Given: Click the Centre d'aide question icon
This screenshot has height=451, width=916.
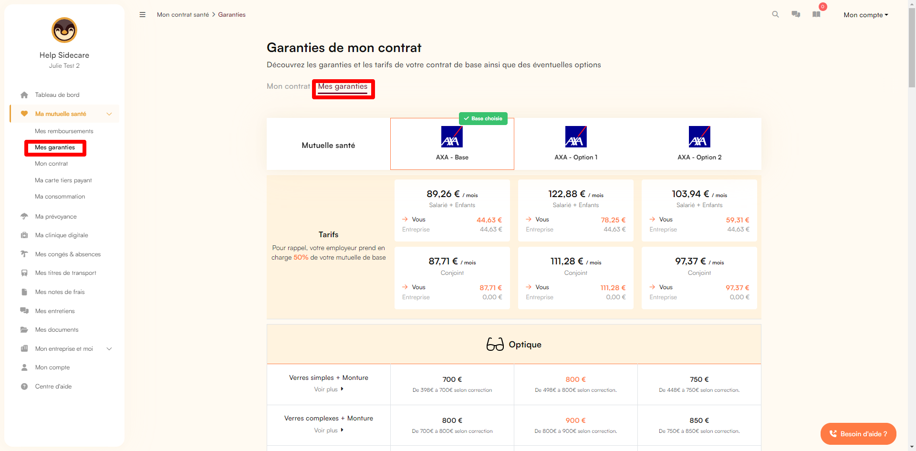Looking at the screenshot, I should tap(24, 387).
